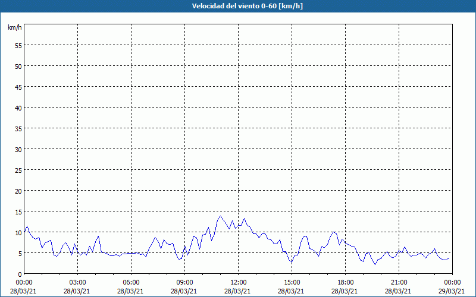Click the wind speed peak near 11:00
Image resolution: width=476 pixels, height=297 pixels.
(x=220, y=216)
